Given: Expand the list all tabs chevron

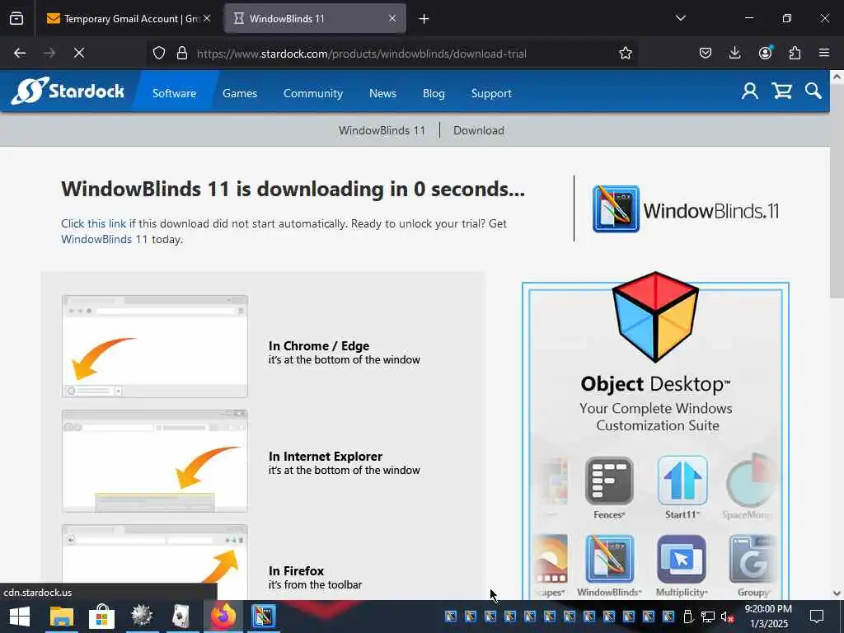Looking at the screenshot, I should tap(680, 18).
